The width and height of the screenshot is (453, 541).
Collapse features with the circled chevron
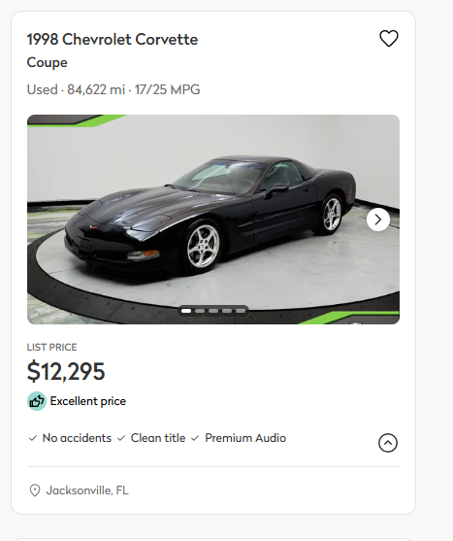pyautogui.click(x=388, y=443)
